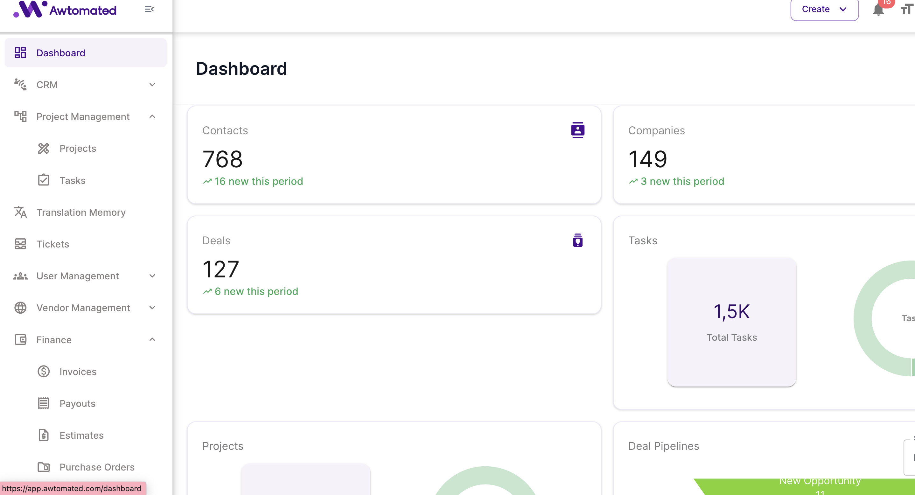Open the Create dropdown
The width and height of the screenshot is (915, 495).
(824, 10)
